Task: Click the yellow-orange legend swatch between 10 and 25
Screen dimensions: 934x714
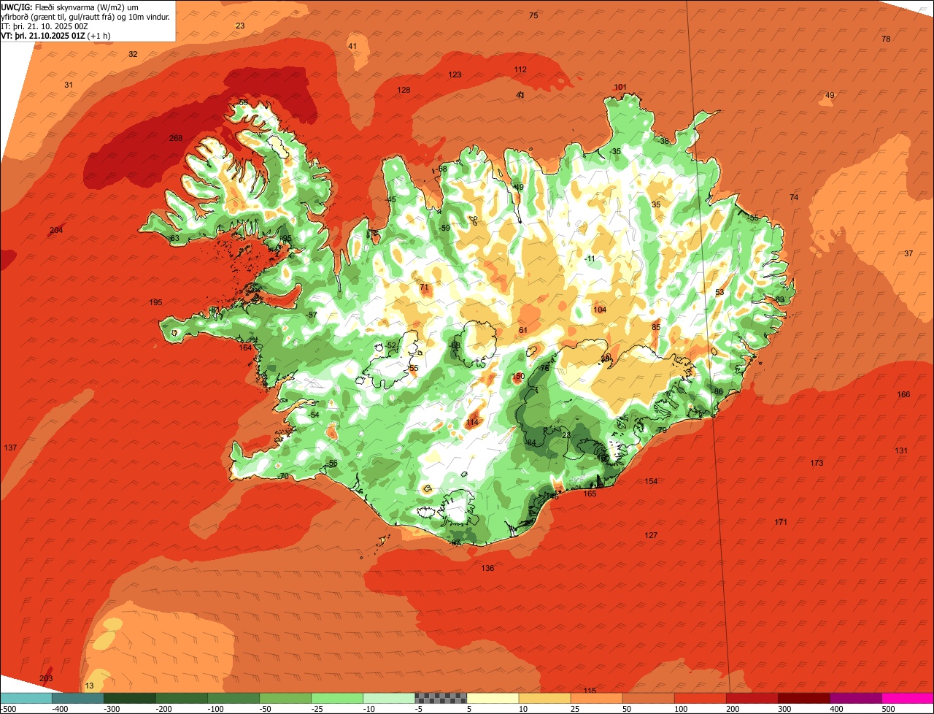Action: (x=544, y=698)
